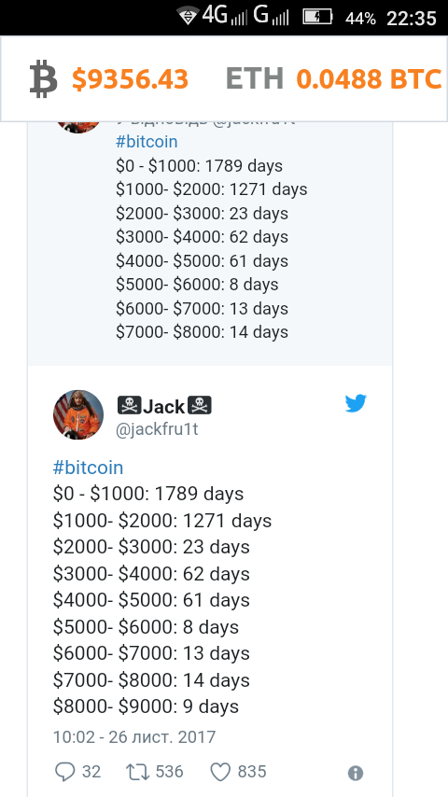Open Jack's astronaut profile picture

click(x=78, y=414)
